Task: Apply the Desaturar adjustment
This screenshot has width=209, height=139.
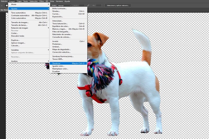Action: click(x=68, y=63)
